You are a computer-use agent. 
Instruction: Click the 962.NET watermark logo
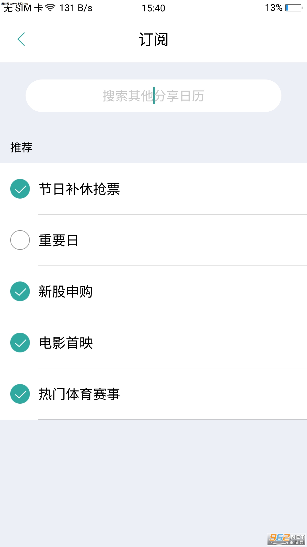coord(287,538)
